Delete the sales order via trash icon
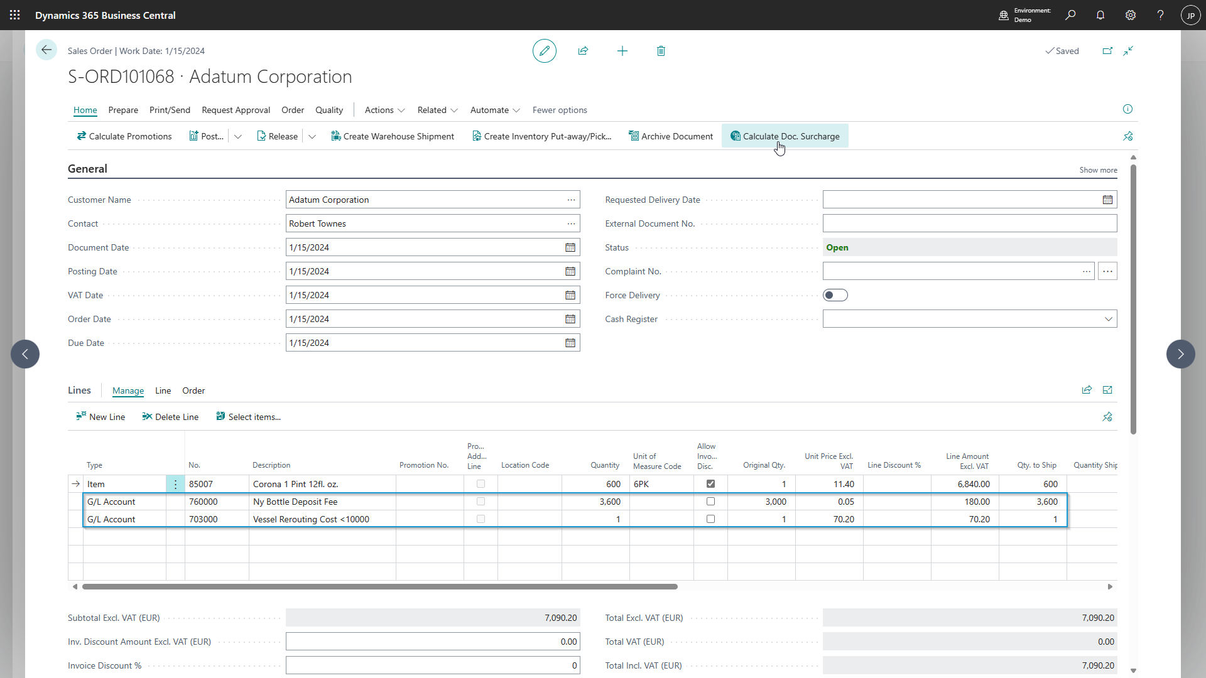 (661, 51)
